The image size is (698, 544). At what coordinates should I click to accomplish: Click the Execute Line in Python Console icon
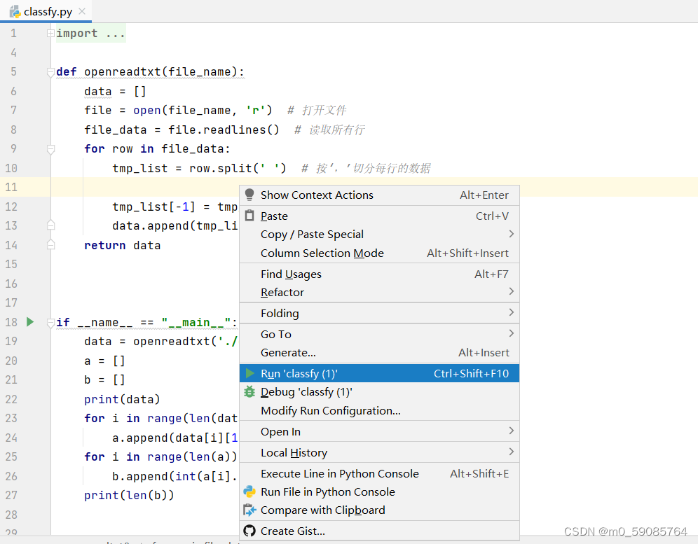tap(250, 473)
